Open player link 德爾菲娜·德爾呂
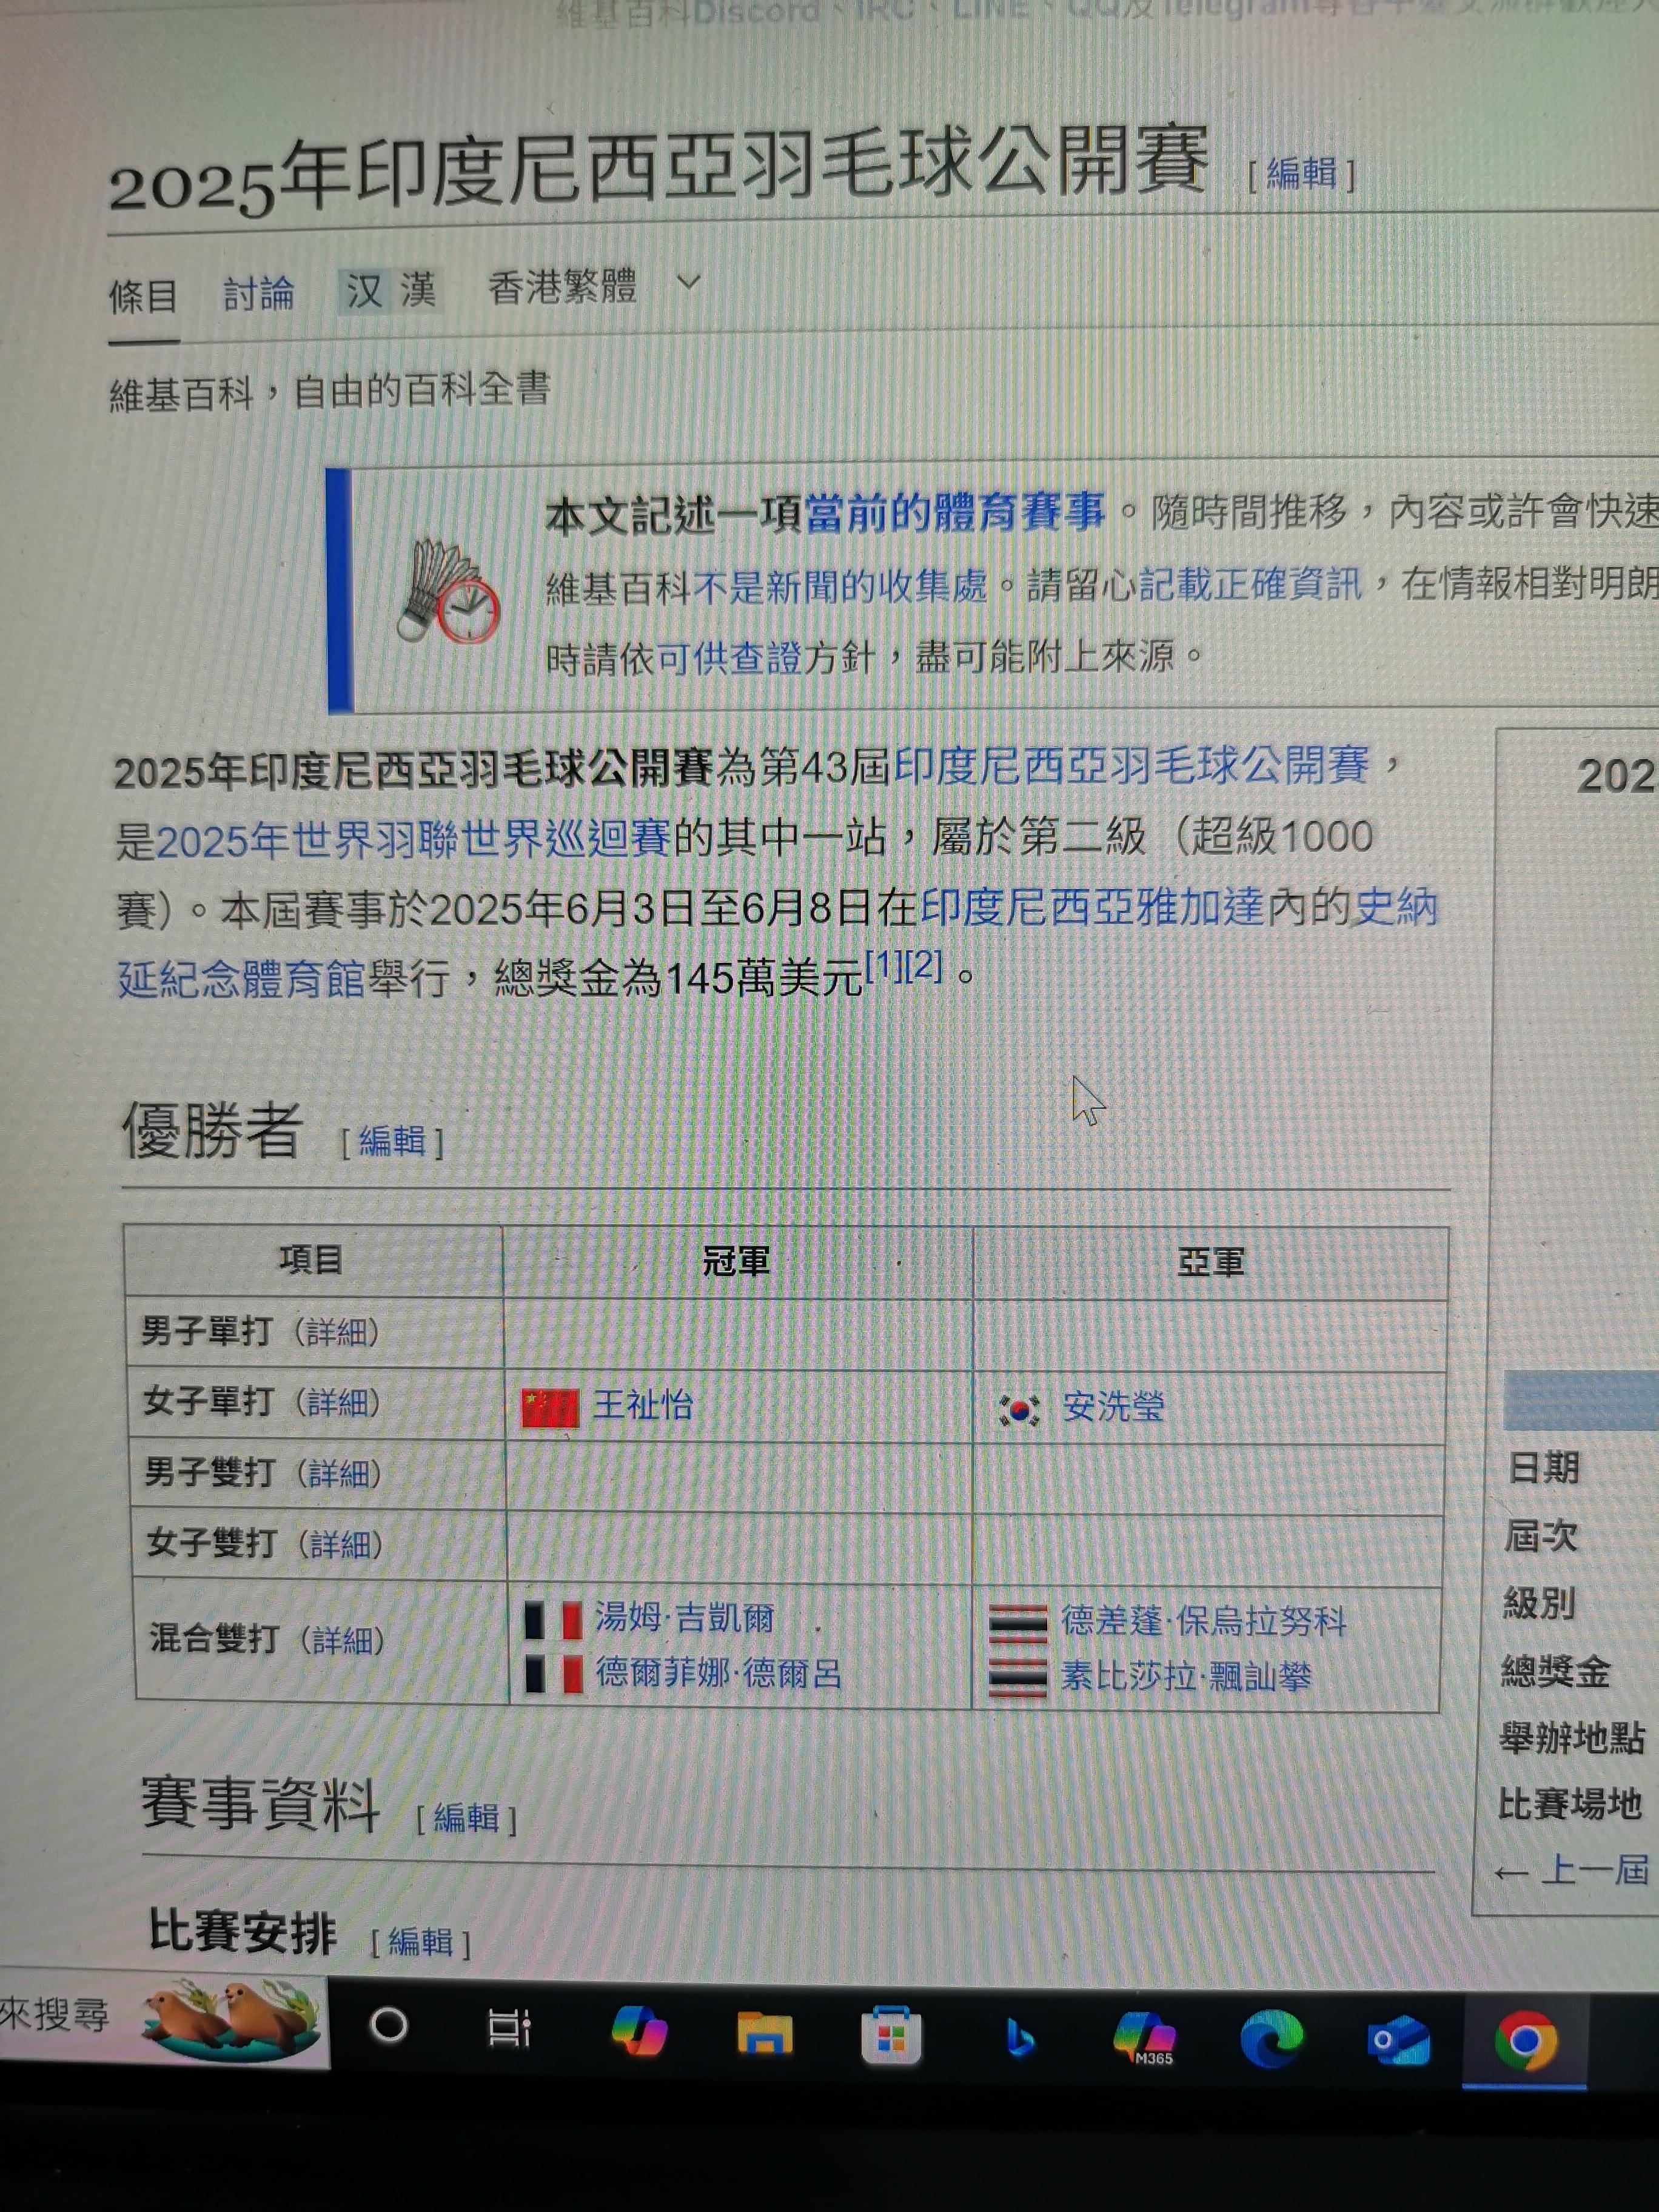The width and height of the screenshot is (1659, 2212). point(719,1673)
